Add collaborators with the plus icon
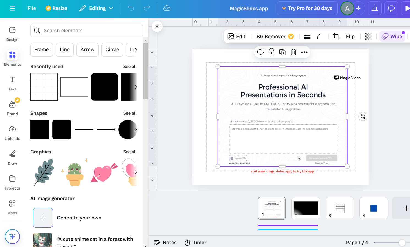The height and width of the screenshot is (247, 410). coord(358,8)
